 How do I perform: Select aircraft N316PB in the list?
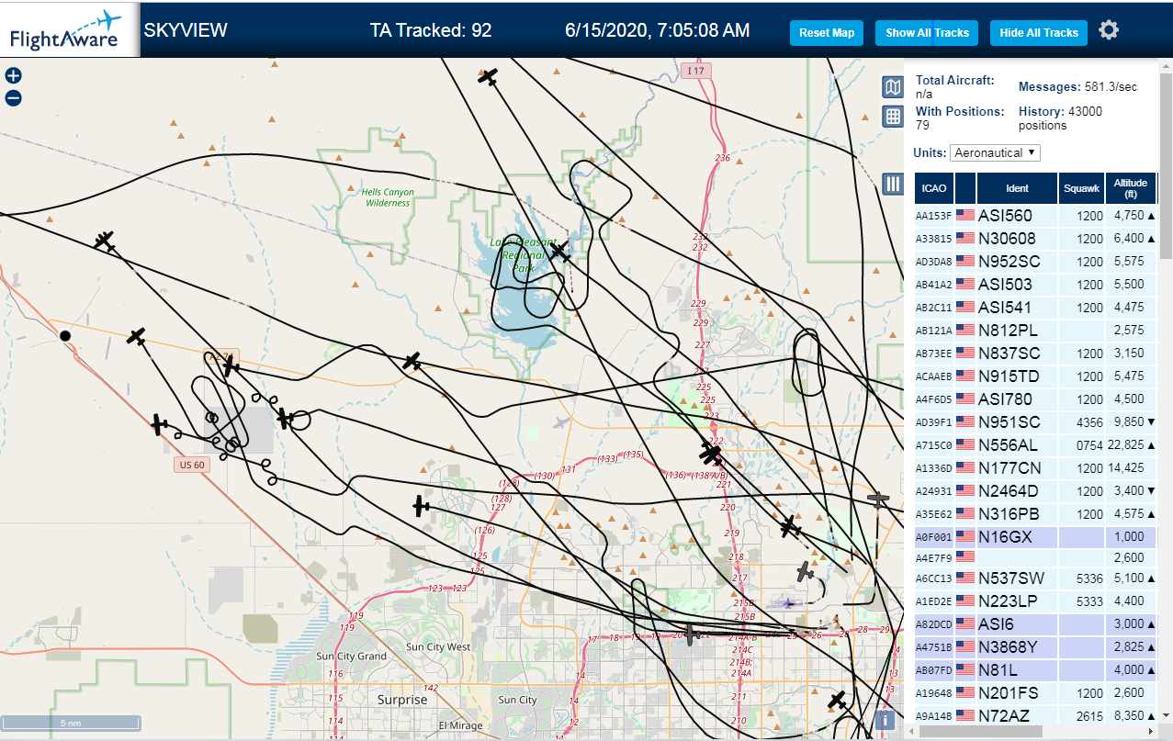click(x=1036, y=514)
